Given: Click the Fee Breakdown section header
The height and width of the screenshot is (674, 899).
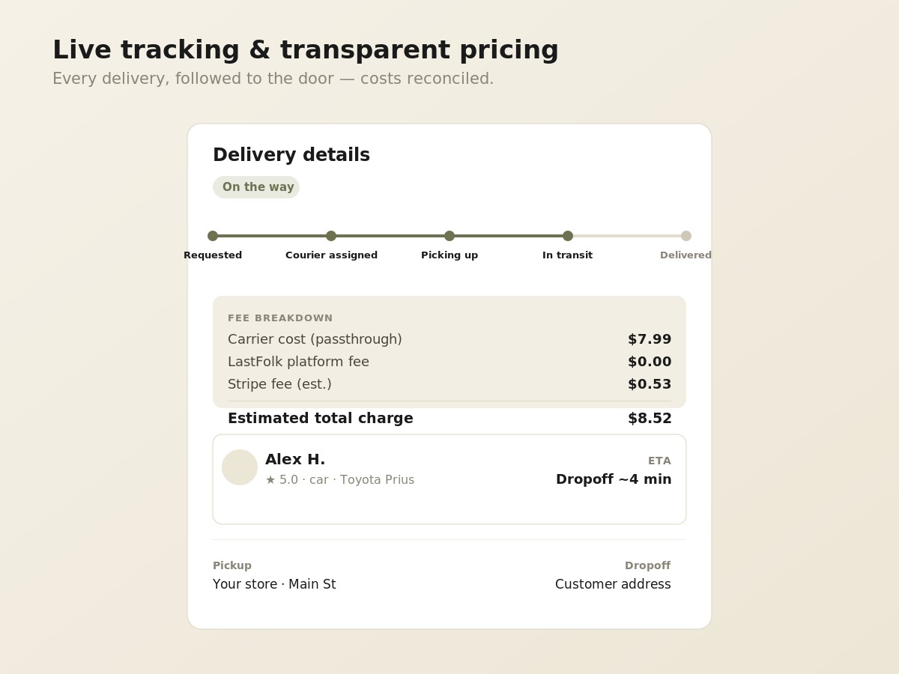Looking at the screenshot, I should point(280,318).
